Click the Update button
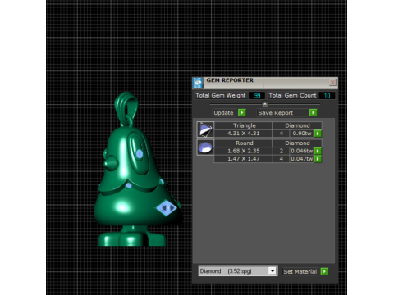394x295 pixels. 223,113
